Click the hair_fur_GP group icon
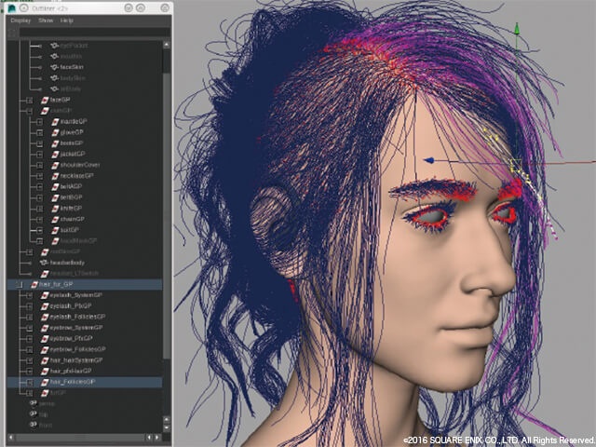596x447 pixels. point(34,285)
